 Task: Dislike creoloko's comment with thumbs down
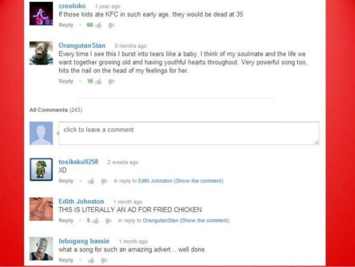(111, 26)
